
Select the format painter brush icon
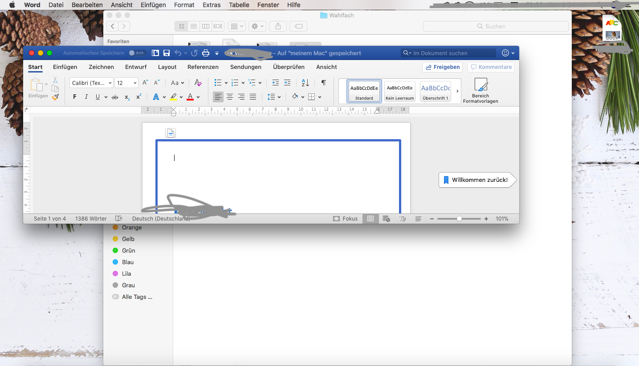55,97
